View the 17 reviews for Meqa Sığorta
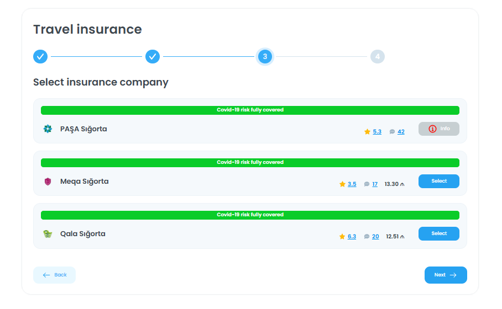 coord(375,184)
